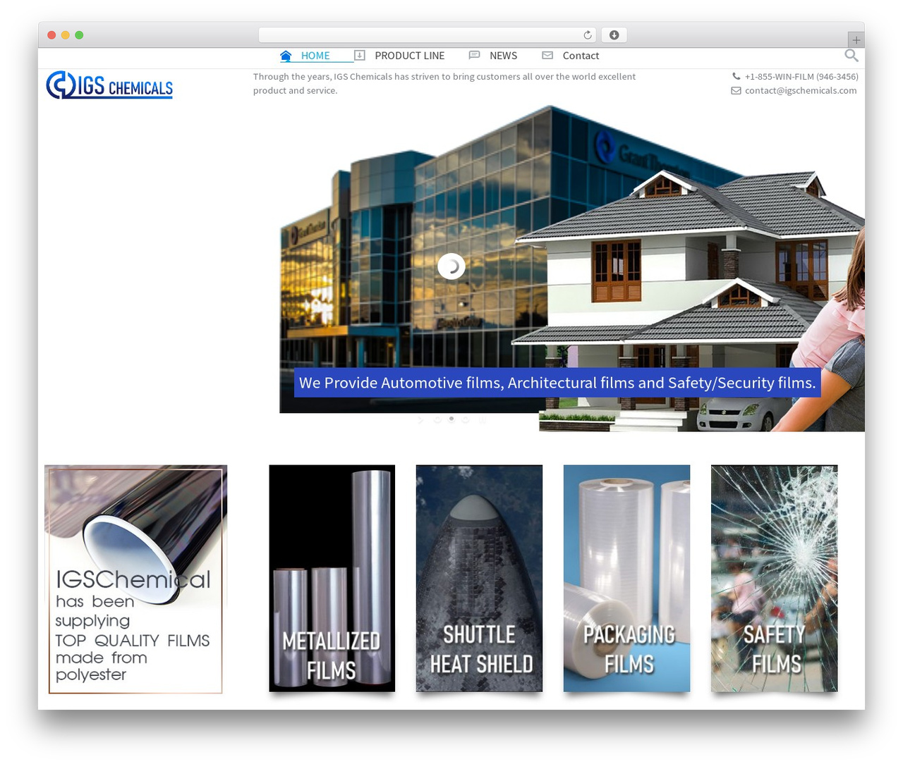
Task: Select the active slider pagination dot
Action: pyautogui.click(x=451, y=419)
